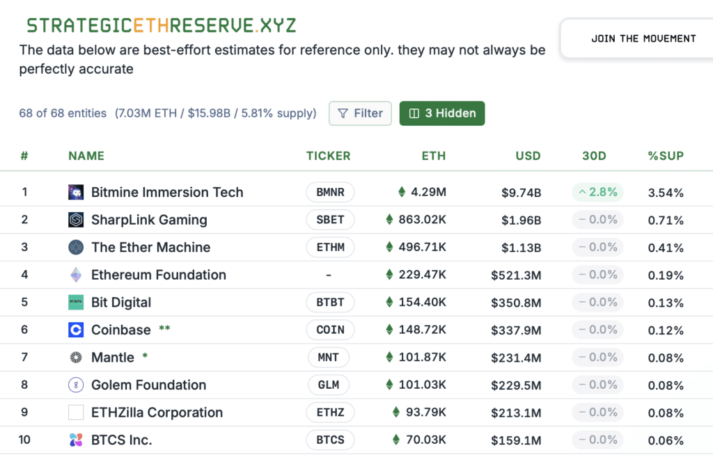Click the BTCS Inc. logo icon
This screenshot has height=457, width=713.
[76, 440]
